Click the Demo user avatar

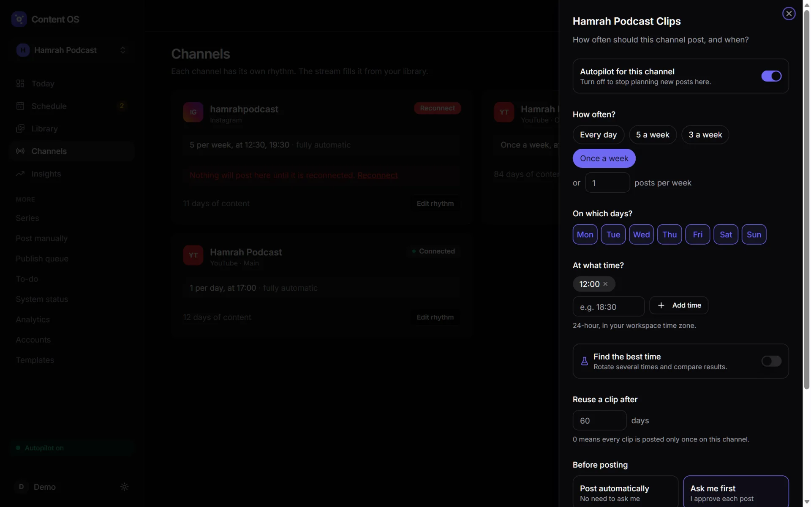pyautogui.click(x=21, y=487)
